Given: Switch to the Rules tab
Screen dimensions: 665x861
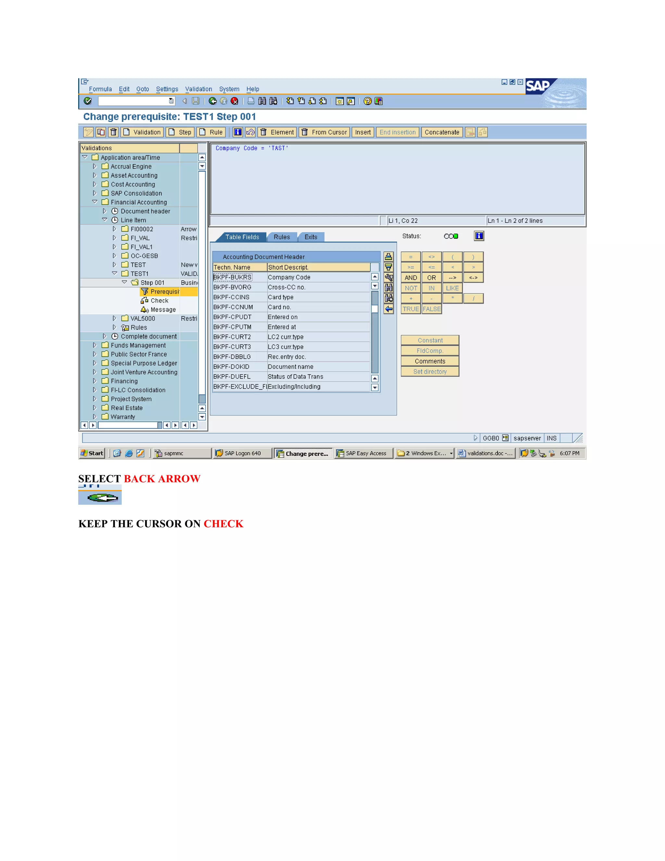Looking at the screenshot, I should (x=282, y=237).
